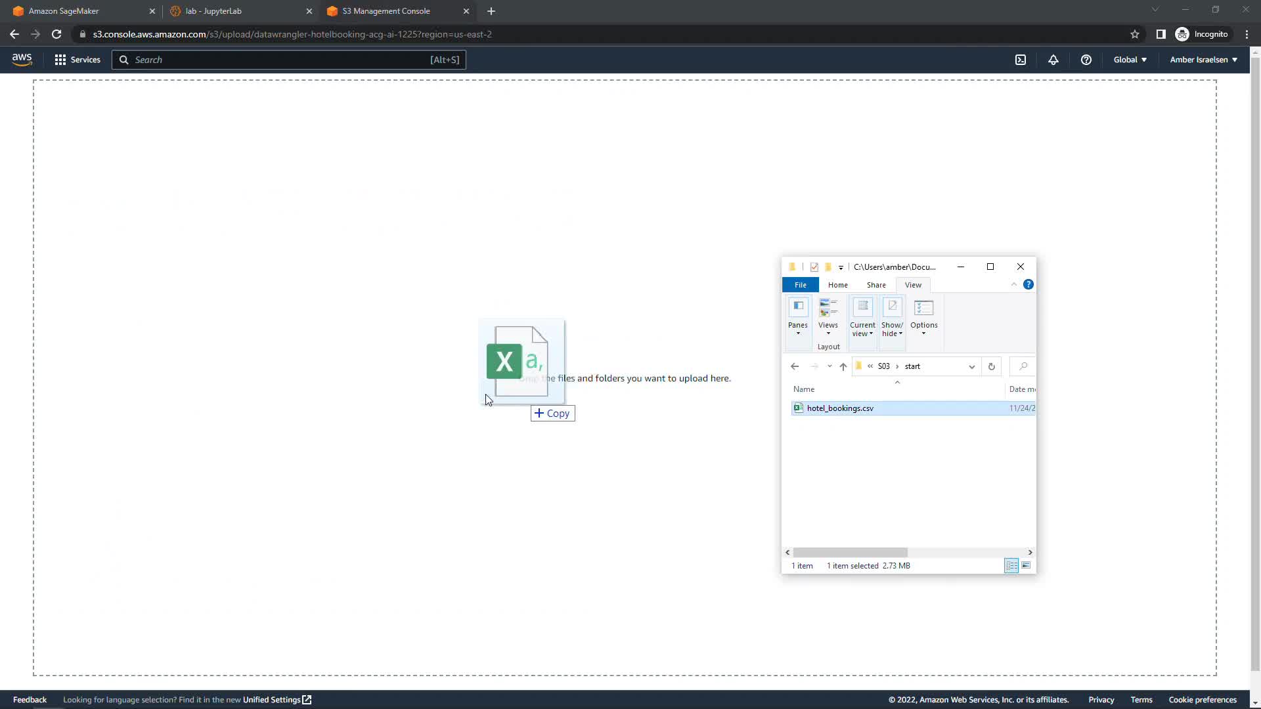
Task: Open the AWS notifications bell
Action: 1053,60
